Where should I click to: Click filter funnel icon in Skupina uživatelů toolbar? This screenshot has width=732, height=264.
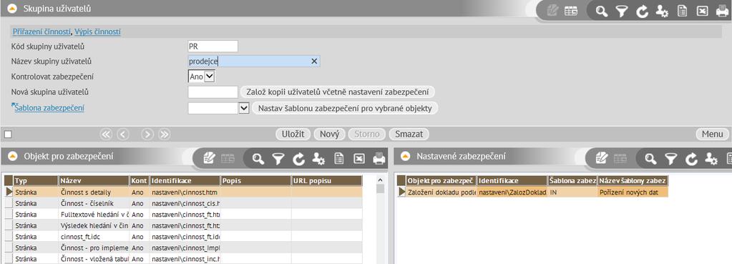[621, 11]
